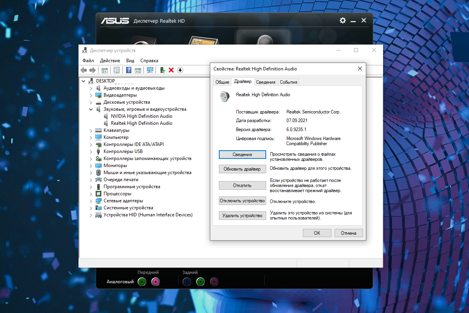Click the front pink analog jack

click(156, 281)
